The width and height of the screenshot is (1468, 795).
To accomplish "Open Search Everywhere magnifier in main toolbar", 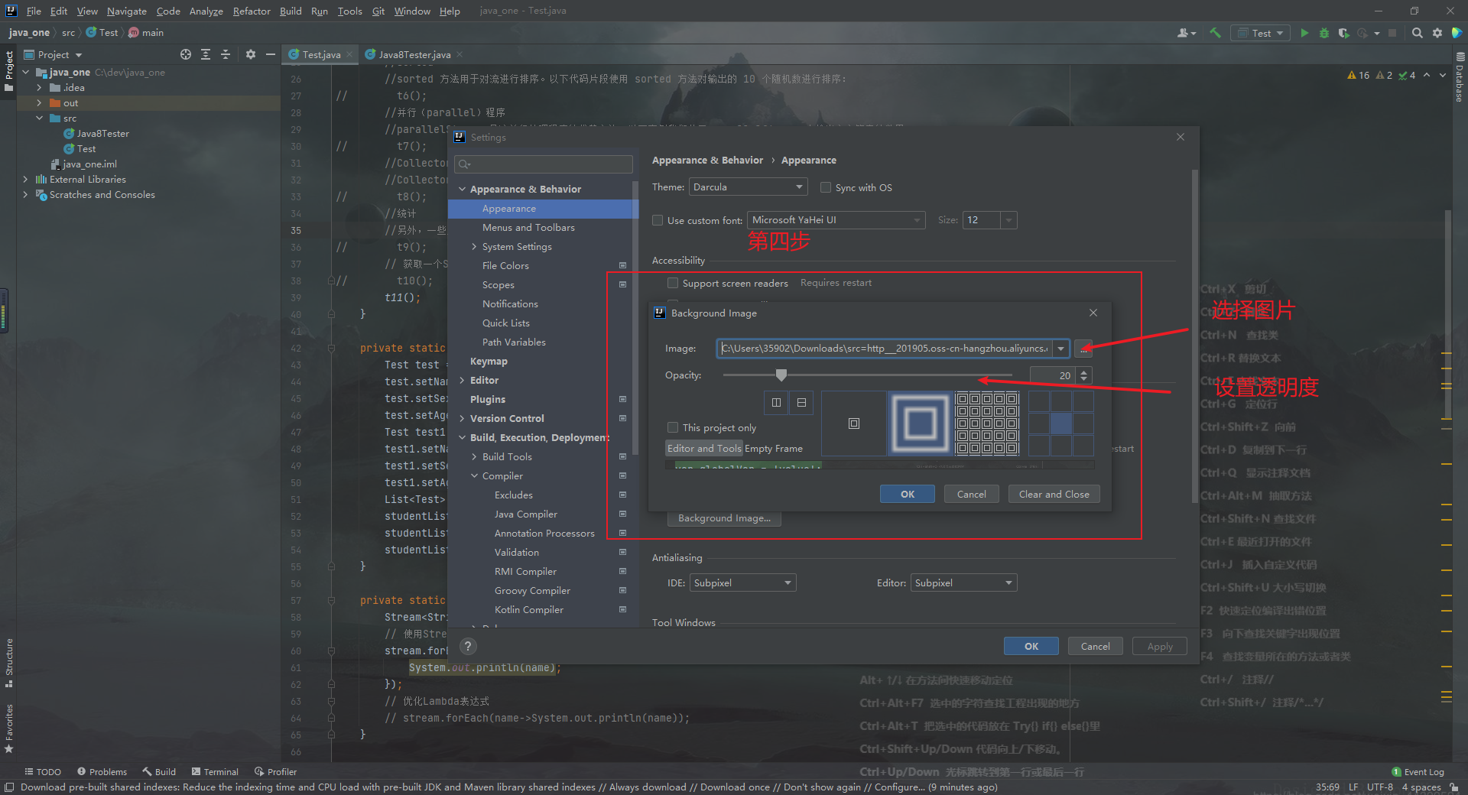I will coord(1417,33).
